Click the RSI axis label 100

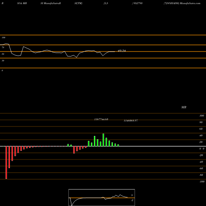[x=3, y=37]
